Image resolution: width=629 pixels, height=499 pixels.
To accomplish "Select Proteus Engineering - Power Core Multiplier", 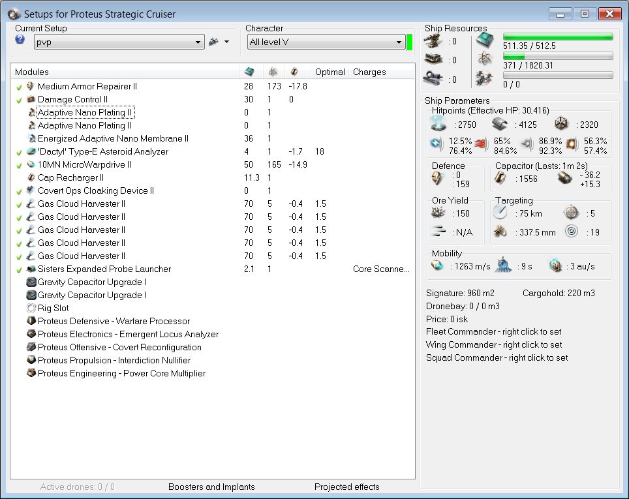I will click(121, 374).
